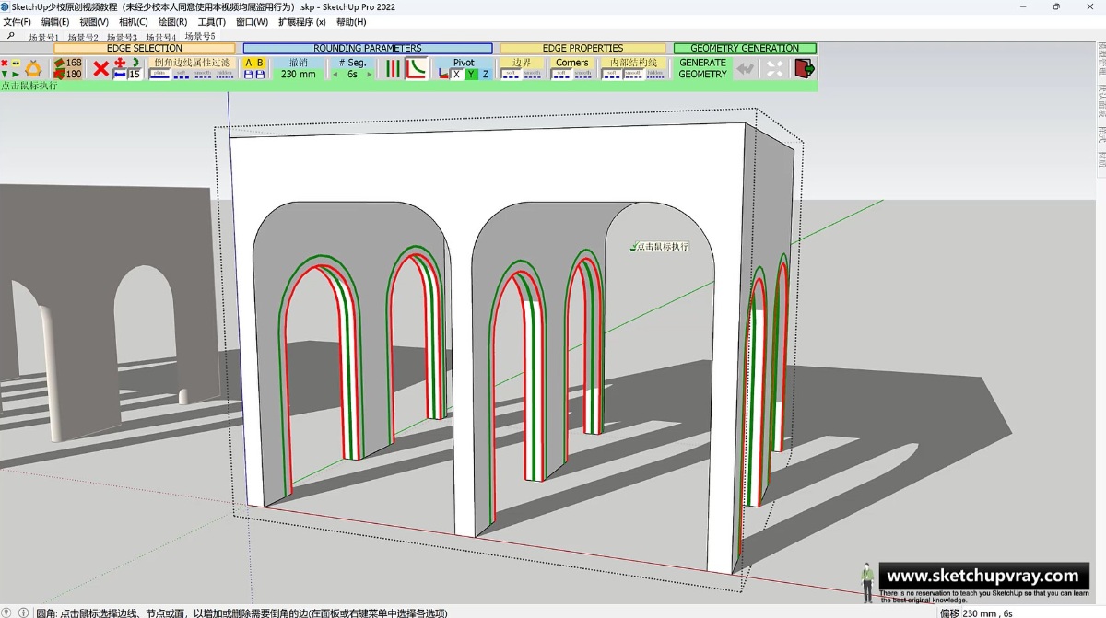Click the yellow dashes icon at far left
Viewport: 1106px width, 618px height.
pos(15,63)
